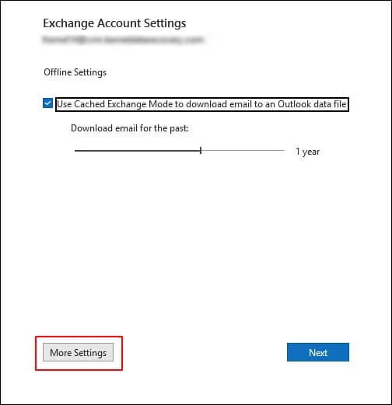The image size is (392, 405).
Task: Click the '1 year' slider value label
Action: pyautogui.click(x=308, y=152)
